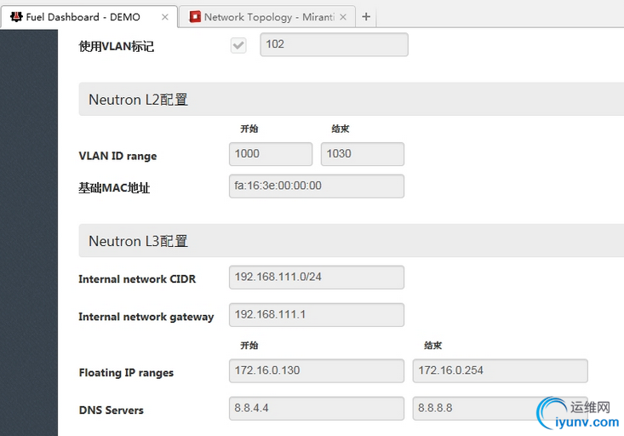The width and height of the screenshot is (624, 436).
Task: Click the DNS Servers label
Action: [x=111, y=410]
